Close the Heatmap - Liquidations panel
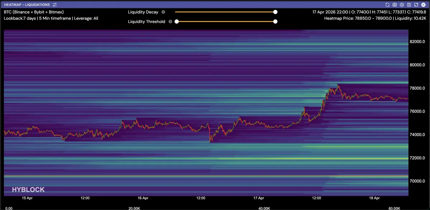This screenshot has width=430, height=210. click(x=424, y=5)
